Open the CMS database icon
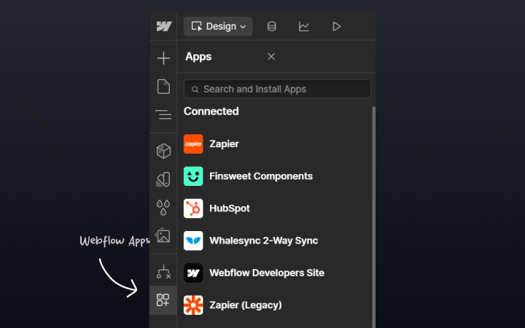This screenshot has width=525, height=328. (271, 26)
